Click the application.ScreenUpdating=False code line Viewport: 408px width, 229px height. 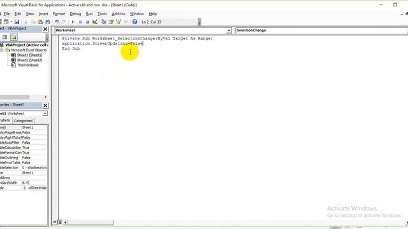tap(102, 44)
